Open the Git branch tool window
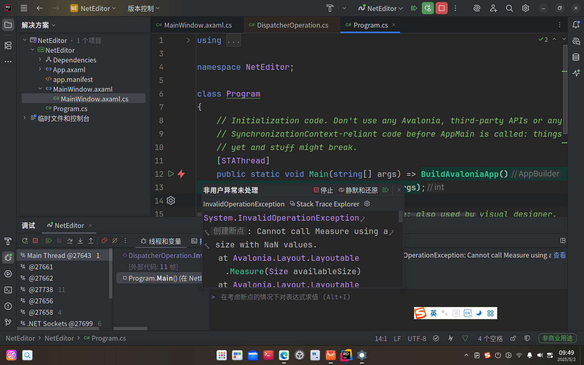The image size is (584, 365). pyautogui.click(x=8, y=322)
